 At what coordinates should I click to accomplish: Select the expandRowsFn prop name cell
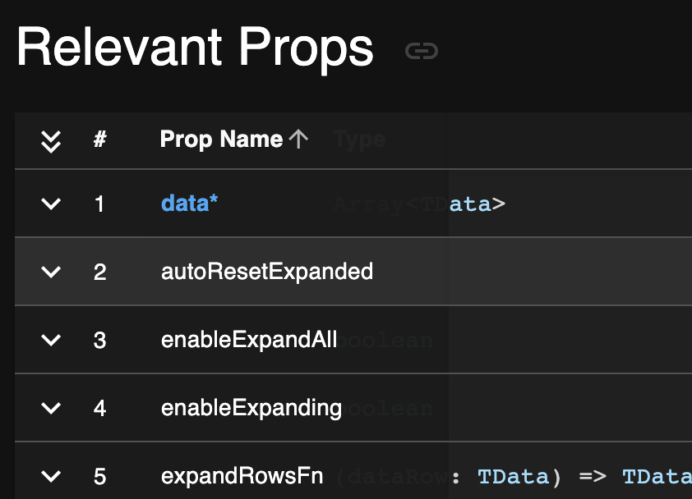point(242,476)
